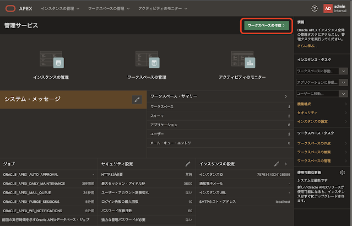Click the ワークスペース・サマリー heading text

[174, 96]
